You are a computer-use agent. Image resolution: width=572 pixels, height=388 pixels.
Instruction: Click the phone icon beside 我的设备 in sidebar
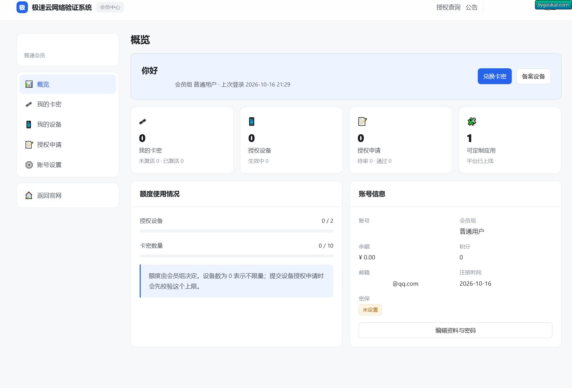point(29,125)
